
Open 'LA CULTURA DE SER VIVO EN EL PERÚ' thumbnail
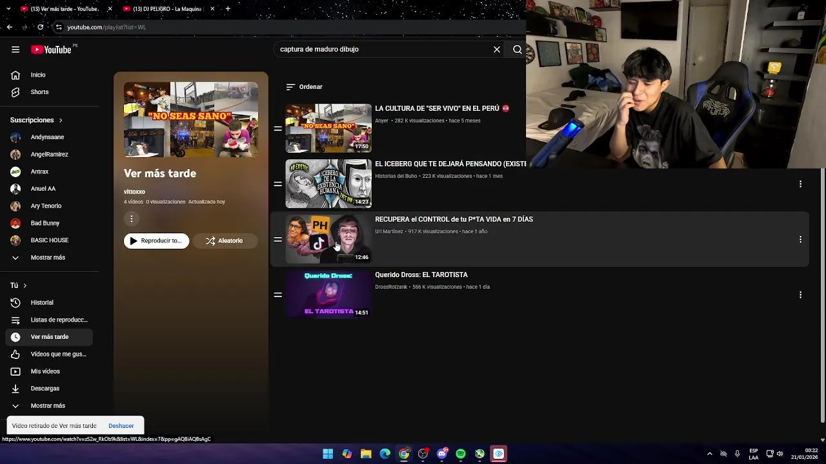click(x=328, y=128)
